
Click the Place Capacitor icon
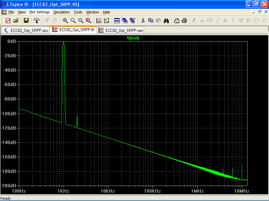tap(226, 21)
